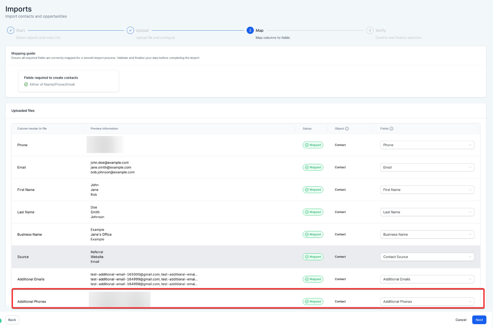
Task: Click the info icon next to Object
Action: click(347, 128)
